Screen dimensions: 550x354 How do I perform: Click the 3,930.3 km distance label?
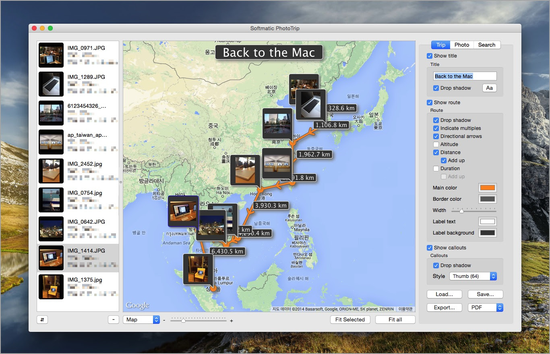point(271,205)
